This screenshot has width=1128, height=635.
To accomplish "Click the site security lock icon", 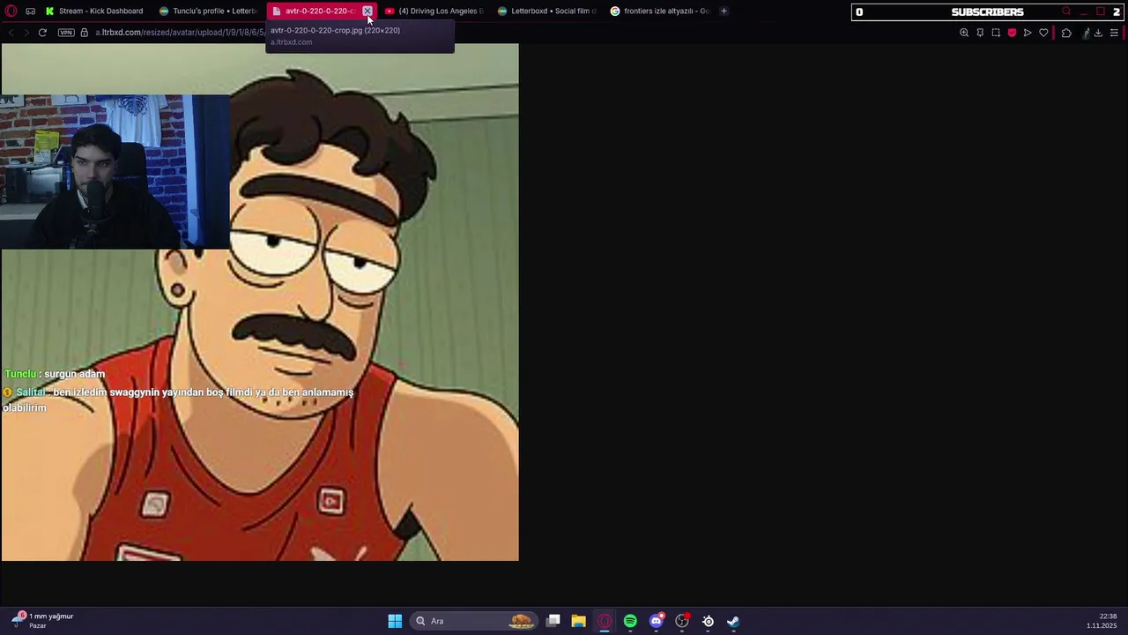I will click(85, 33).
